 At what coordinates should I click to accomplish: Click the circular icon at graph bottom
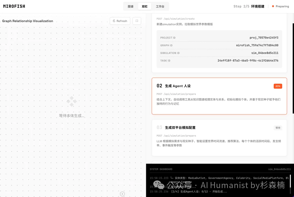pos(122,194)
